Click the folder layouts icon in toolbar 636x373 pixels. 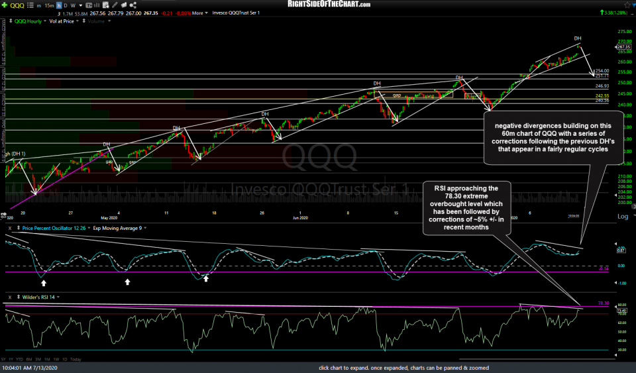[x=124, y=5]
